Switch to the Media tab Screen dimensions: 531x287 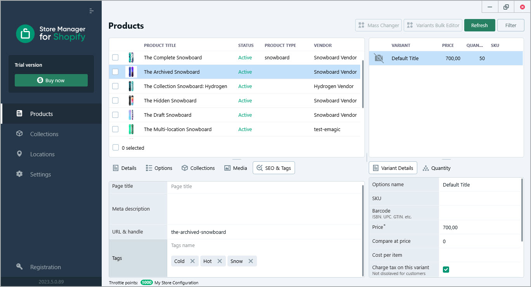(x=236, y=168)
